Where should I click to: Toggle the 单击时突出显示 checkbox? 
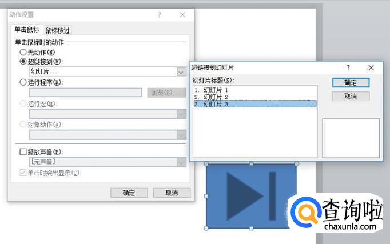[x=23, y=173]
